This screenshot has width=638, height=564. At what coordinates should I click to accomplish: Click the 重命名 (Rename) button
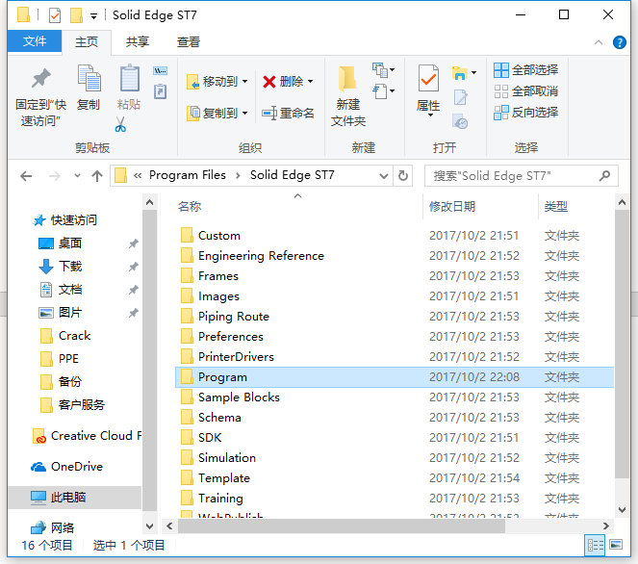coord(288,113)
